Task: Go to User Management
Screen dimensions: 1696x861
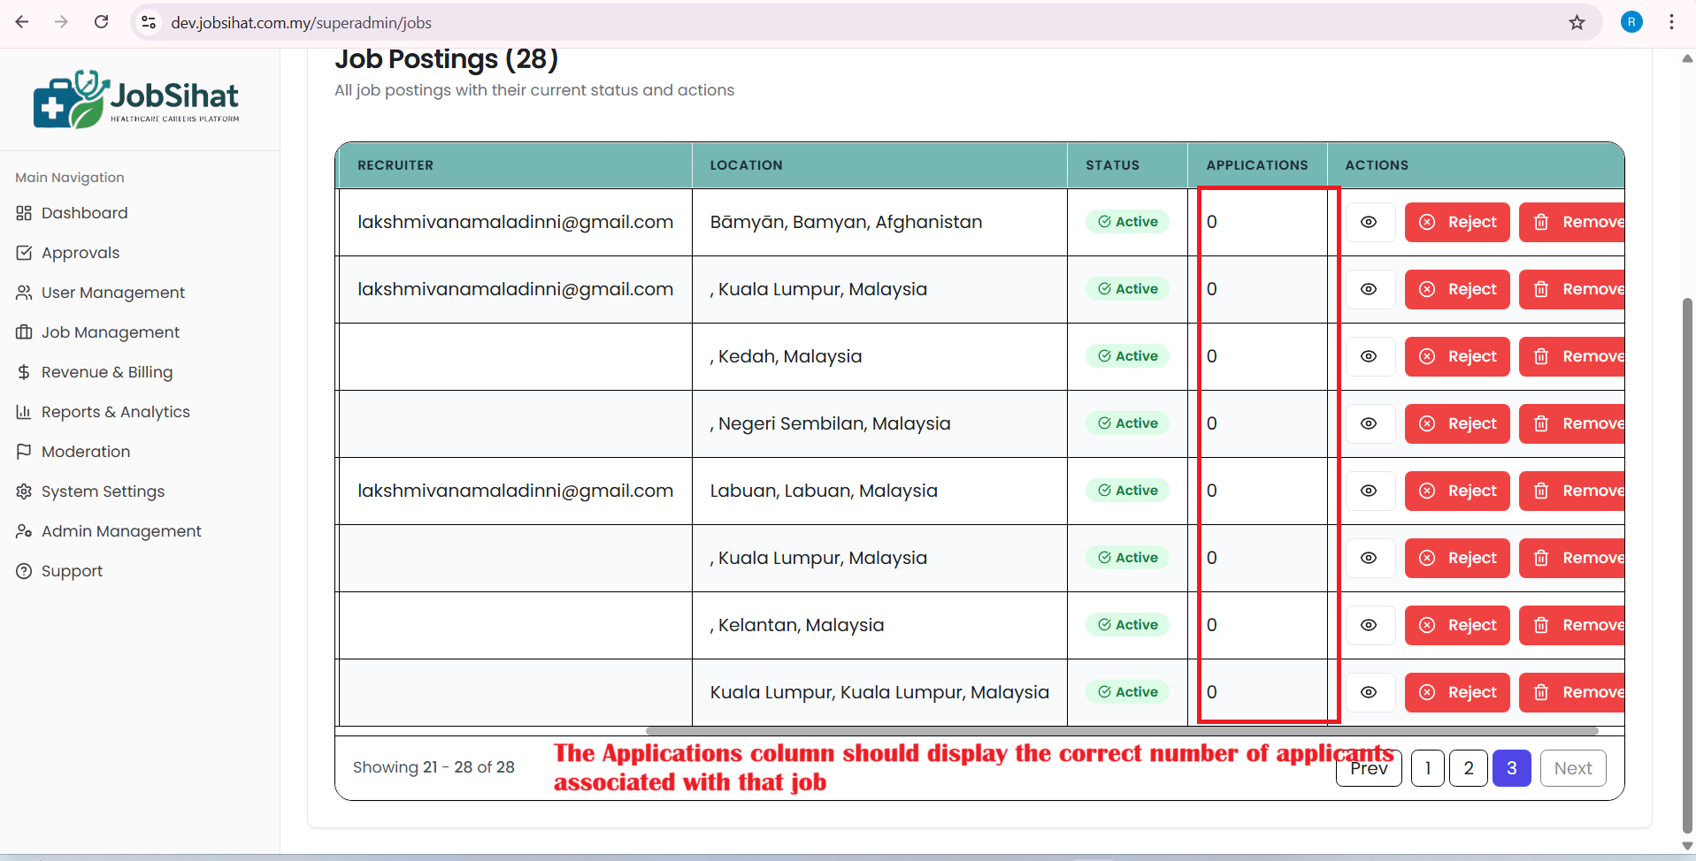Action: [112, 293]
